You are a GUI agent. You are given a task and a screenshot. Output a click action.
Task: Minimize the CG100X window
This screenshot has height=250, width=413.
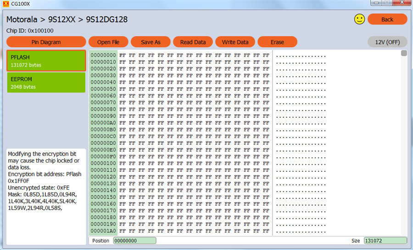coord(376,3)
